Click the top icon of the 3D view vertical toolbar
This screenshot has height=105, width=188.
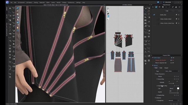(x=18, y=8)
